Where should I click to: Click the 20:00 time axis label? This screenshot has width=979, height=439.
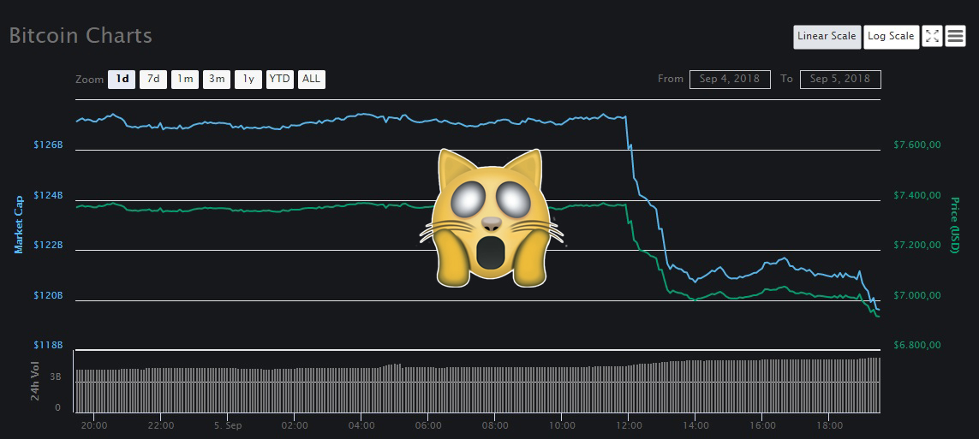pos(93,426)
